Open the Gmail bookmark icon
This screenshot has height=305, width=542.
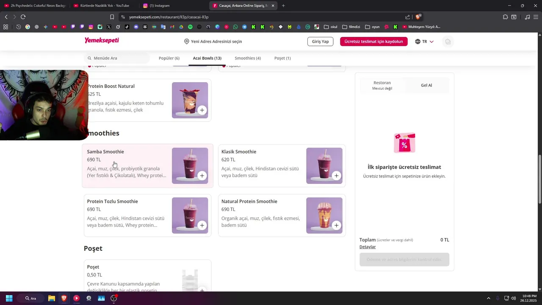[x=172, y=27]
